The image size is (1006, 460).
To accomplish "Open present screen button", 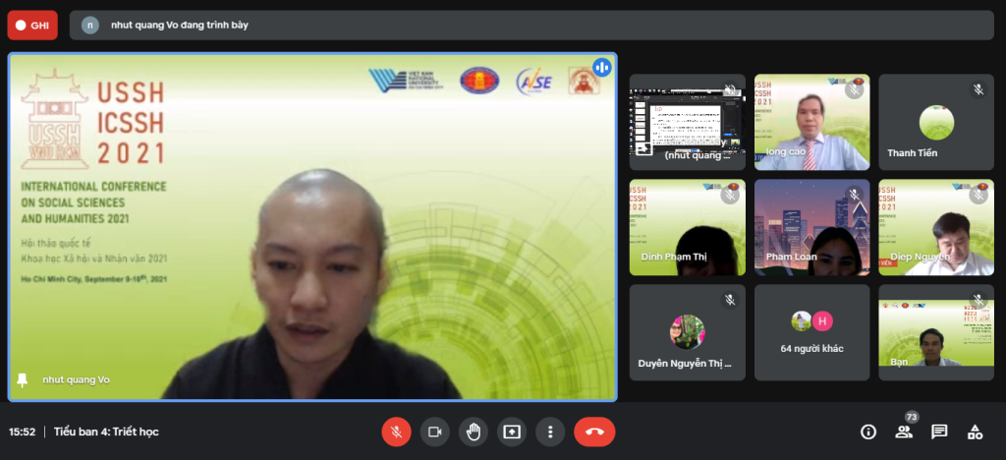I will (512, 431).
